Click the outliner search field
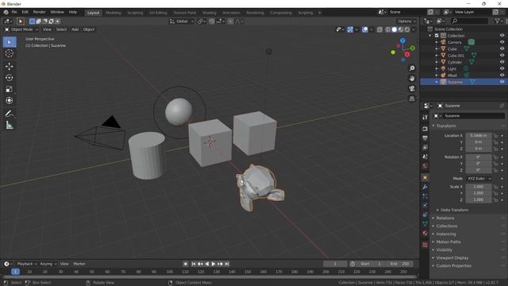The height and width of the screenshot is (286, 508). click(x=469, y=21)
